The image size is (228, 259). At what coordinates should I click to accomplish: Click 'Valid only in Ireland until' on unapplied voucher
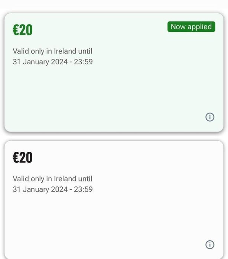point(52,179)
